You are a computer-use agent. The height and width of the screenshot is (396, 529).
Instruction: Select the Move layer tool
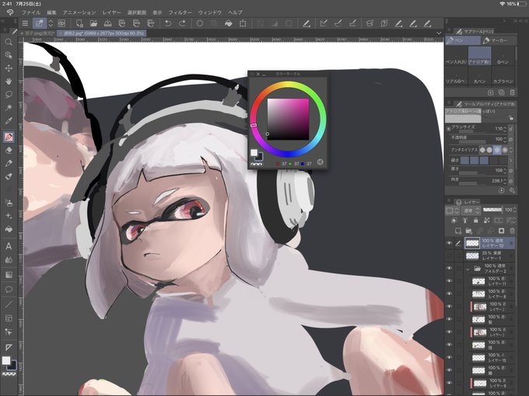[x=9, y=68]
